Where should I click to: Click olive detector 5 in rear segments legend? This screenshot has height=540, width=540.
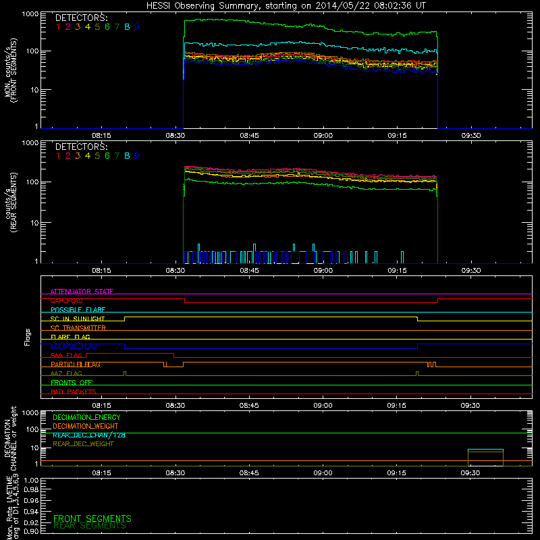(x=97, y=156)
